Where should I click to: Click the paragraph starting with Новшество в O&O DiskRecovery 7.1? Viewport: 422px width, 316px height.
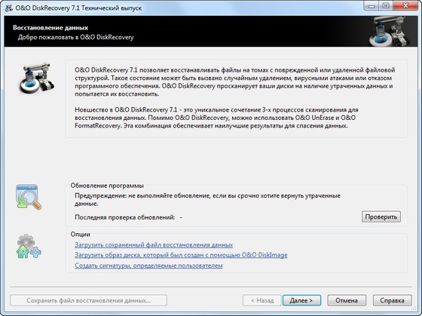pos(216,118)
